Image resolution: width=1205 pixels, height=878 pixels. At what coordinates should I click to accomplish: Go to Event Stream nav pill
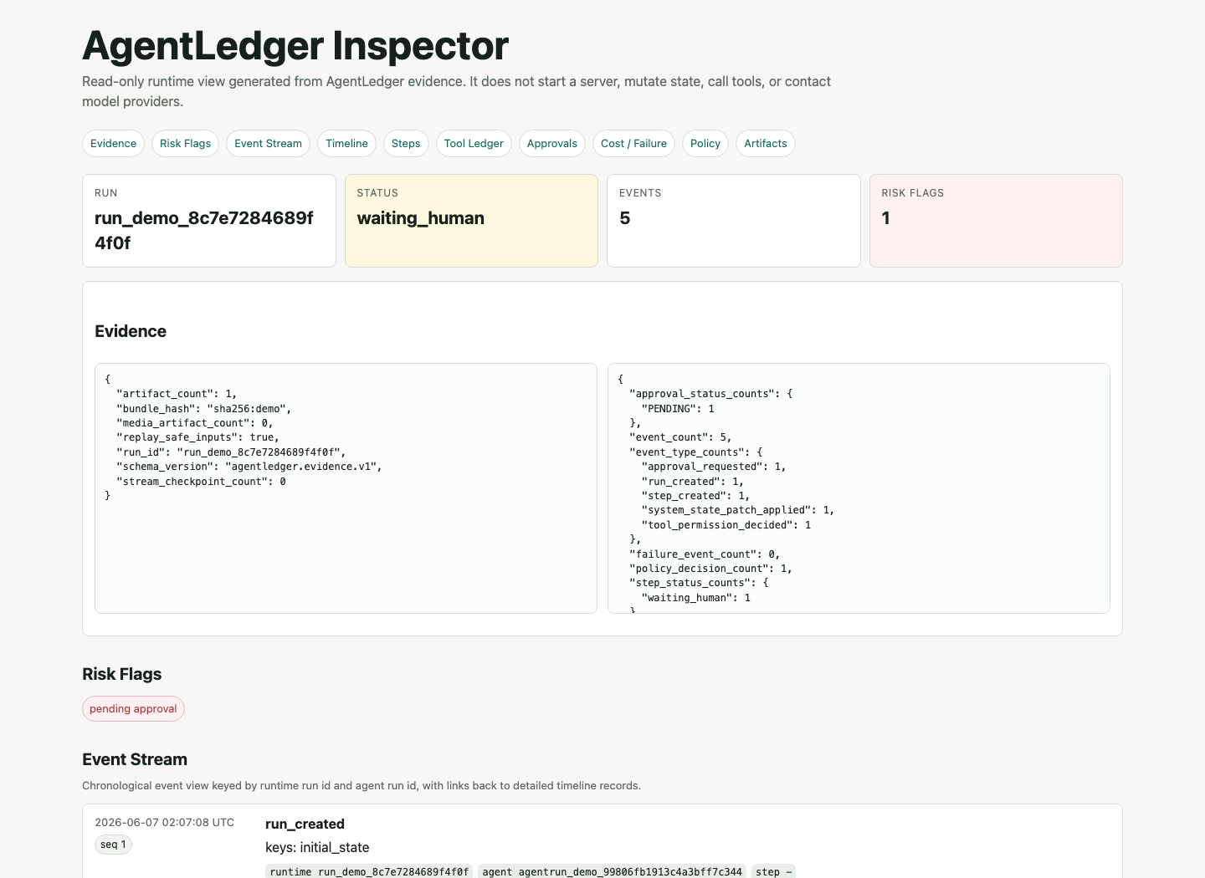click(x=268, y=143)
